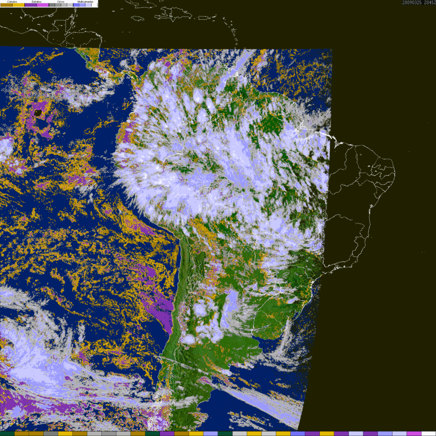436x436 pixels.
Task: Click the 'Cúmulos' legend label
Action: [12, 1]
